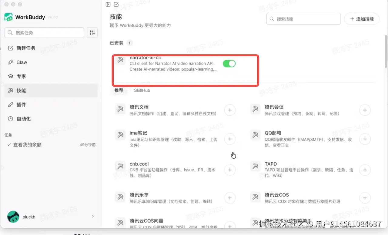Open task 查看我的余额
Image resolution: width=388 pixels, height=235 pixels.
pyautogui.click(x=51, y=145)
